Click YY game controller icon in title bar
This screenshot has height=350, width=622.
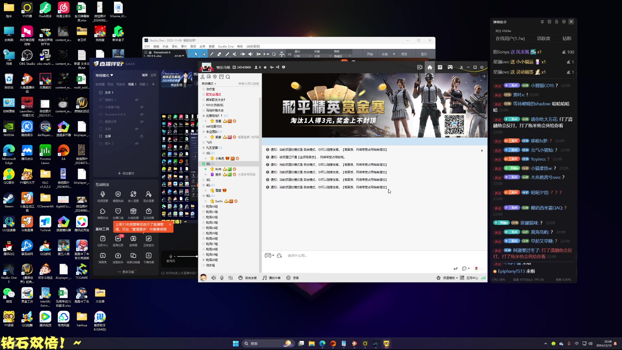[450, 67]
